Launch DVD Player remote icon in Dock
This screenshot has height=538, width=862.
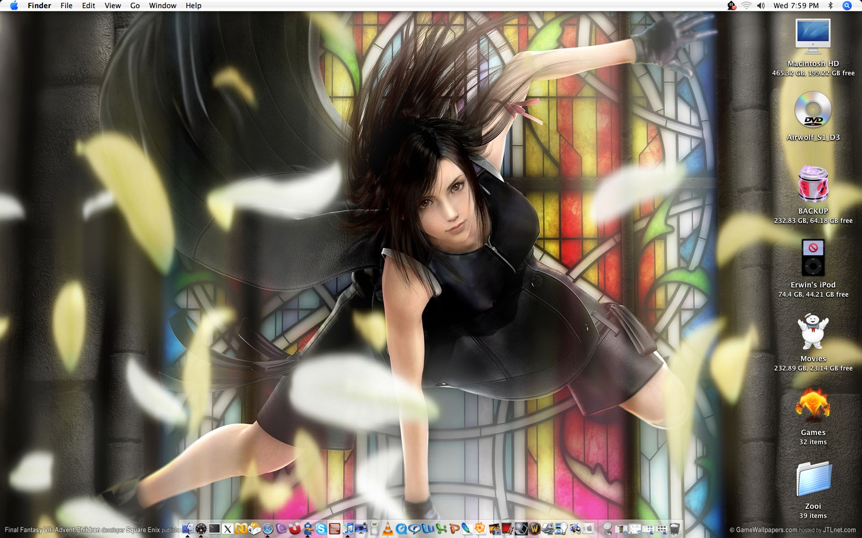[375, 528]
